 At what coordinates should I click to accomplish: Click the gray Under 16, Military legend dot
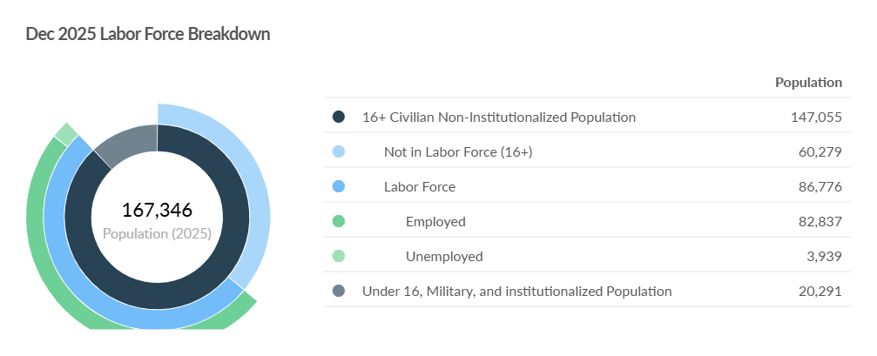tap(339, 291)
